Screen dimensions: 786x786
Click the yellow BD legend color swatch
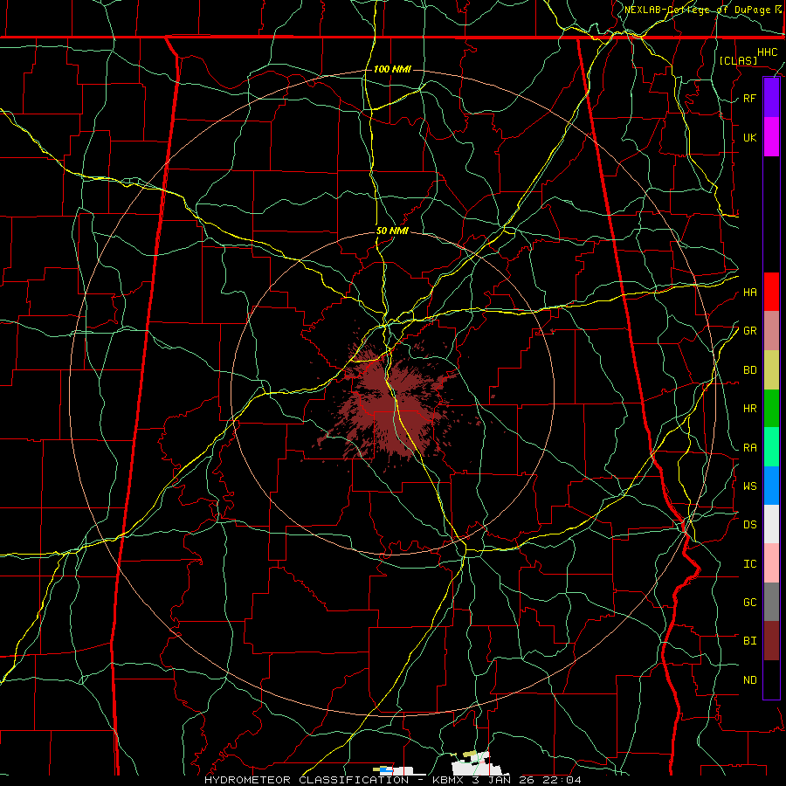[x=771, y=370]
